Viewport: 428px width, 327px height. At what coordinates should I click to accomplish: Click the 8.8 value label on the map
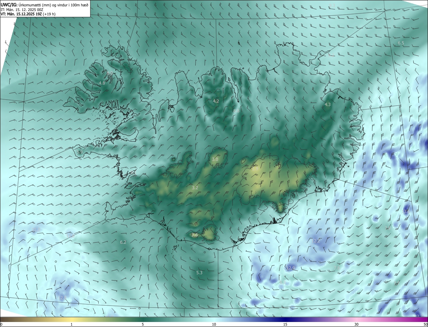pyautogui.click(x=236, y=111)
